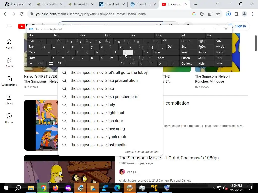Select suggestion 'let's all go to the lobby'
This screenshot has height=193, width=258.
tap(110, 73)
